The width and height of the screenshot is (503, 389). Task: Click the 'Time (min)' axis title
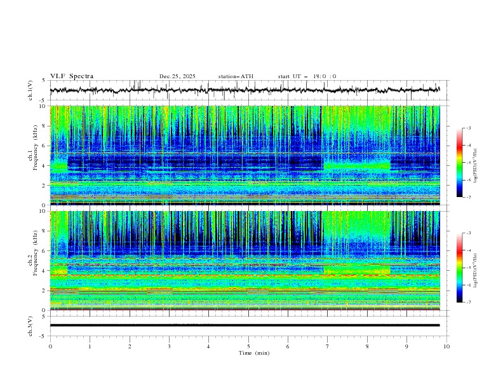click(254, 353)
